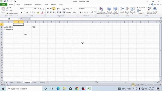Click the Delete cells button
Screen dimensions: 162x91
[x=127, y=11]
